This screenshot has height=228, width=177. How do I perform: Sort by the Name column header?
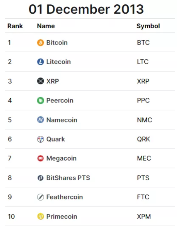(46, 26)
